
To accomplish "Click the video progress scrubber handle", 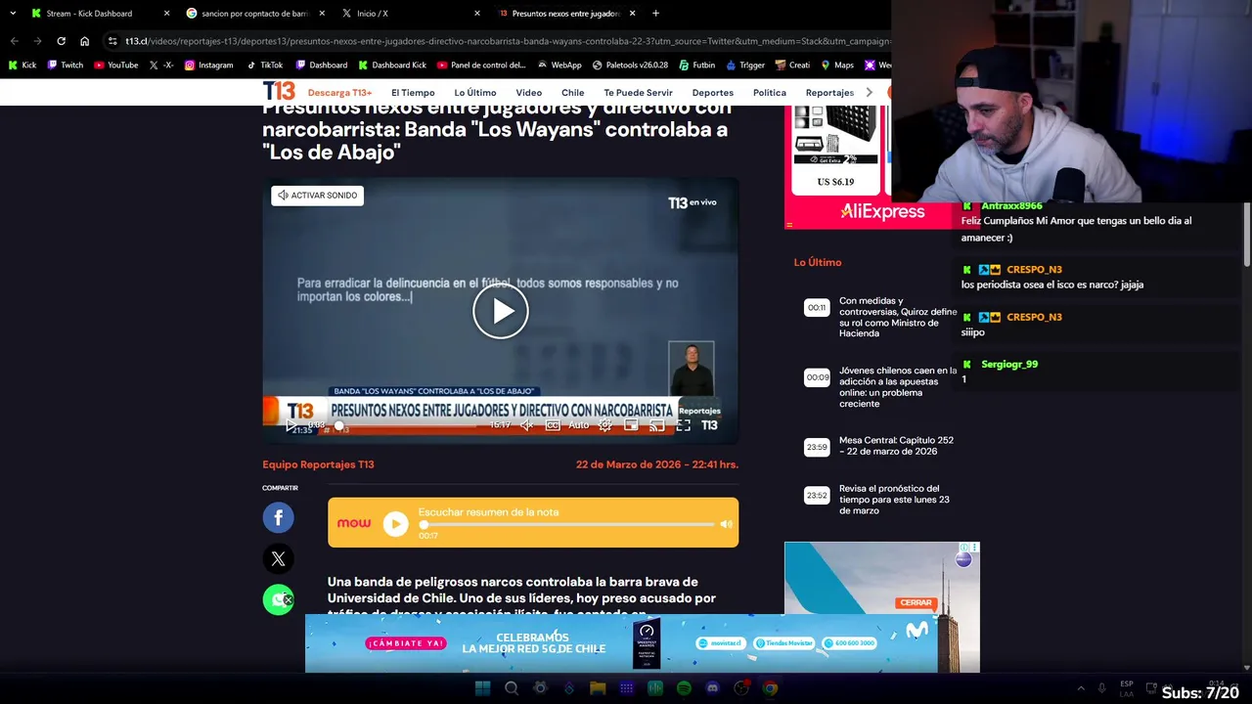I will [339, 425].
